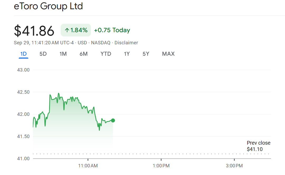Select the MAX time range

168,54
